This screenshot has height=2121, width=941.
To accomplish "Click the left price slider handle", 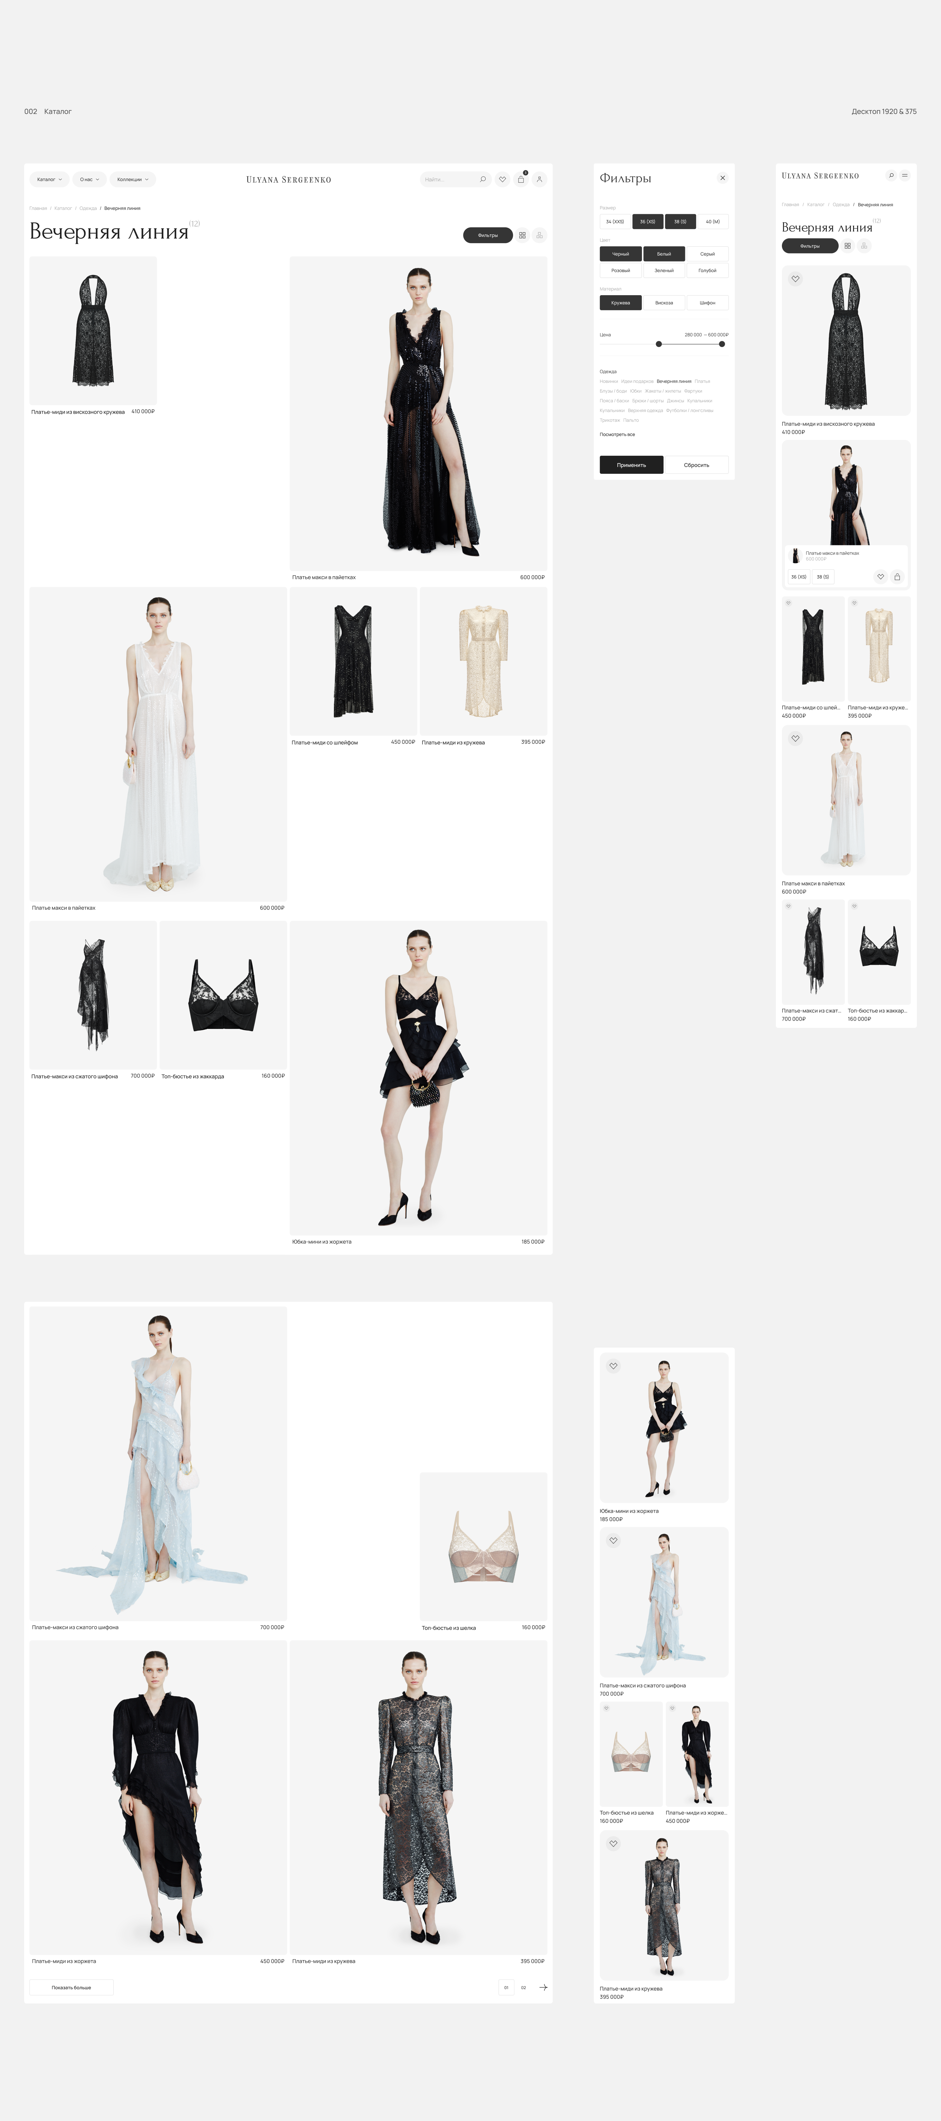I will click(x=659, y=344).
